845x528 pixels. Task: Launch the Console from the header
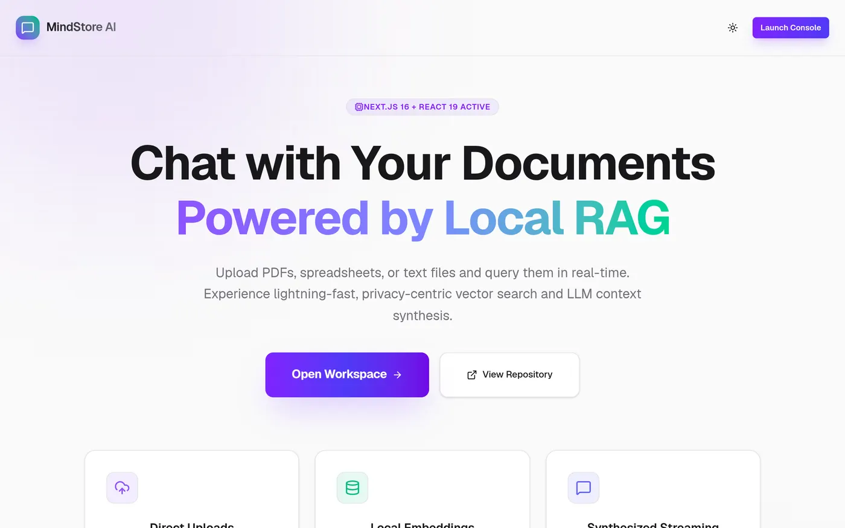click(x=791, y=28)
